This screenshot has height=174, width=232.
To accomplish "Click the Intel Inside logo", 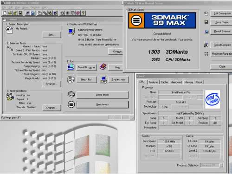I will tap(213, 99).
